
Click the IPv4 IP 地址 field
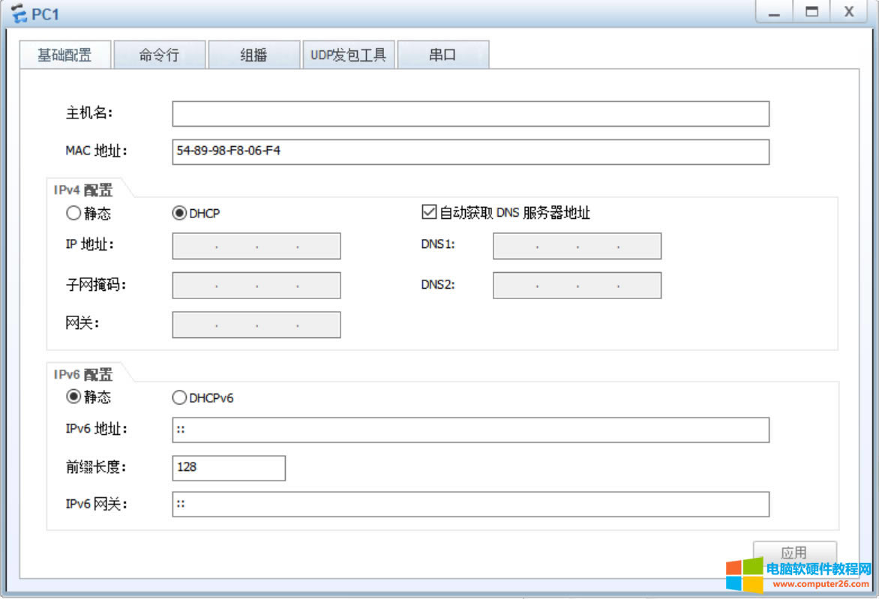pyautogui.click(x=256, y=246)
